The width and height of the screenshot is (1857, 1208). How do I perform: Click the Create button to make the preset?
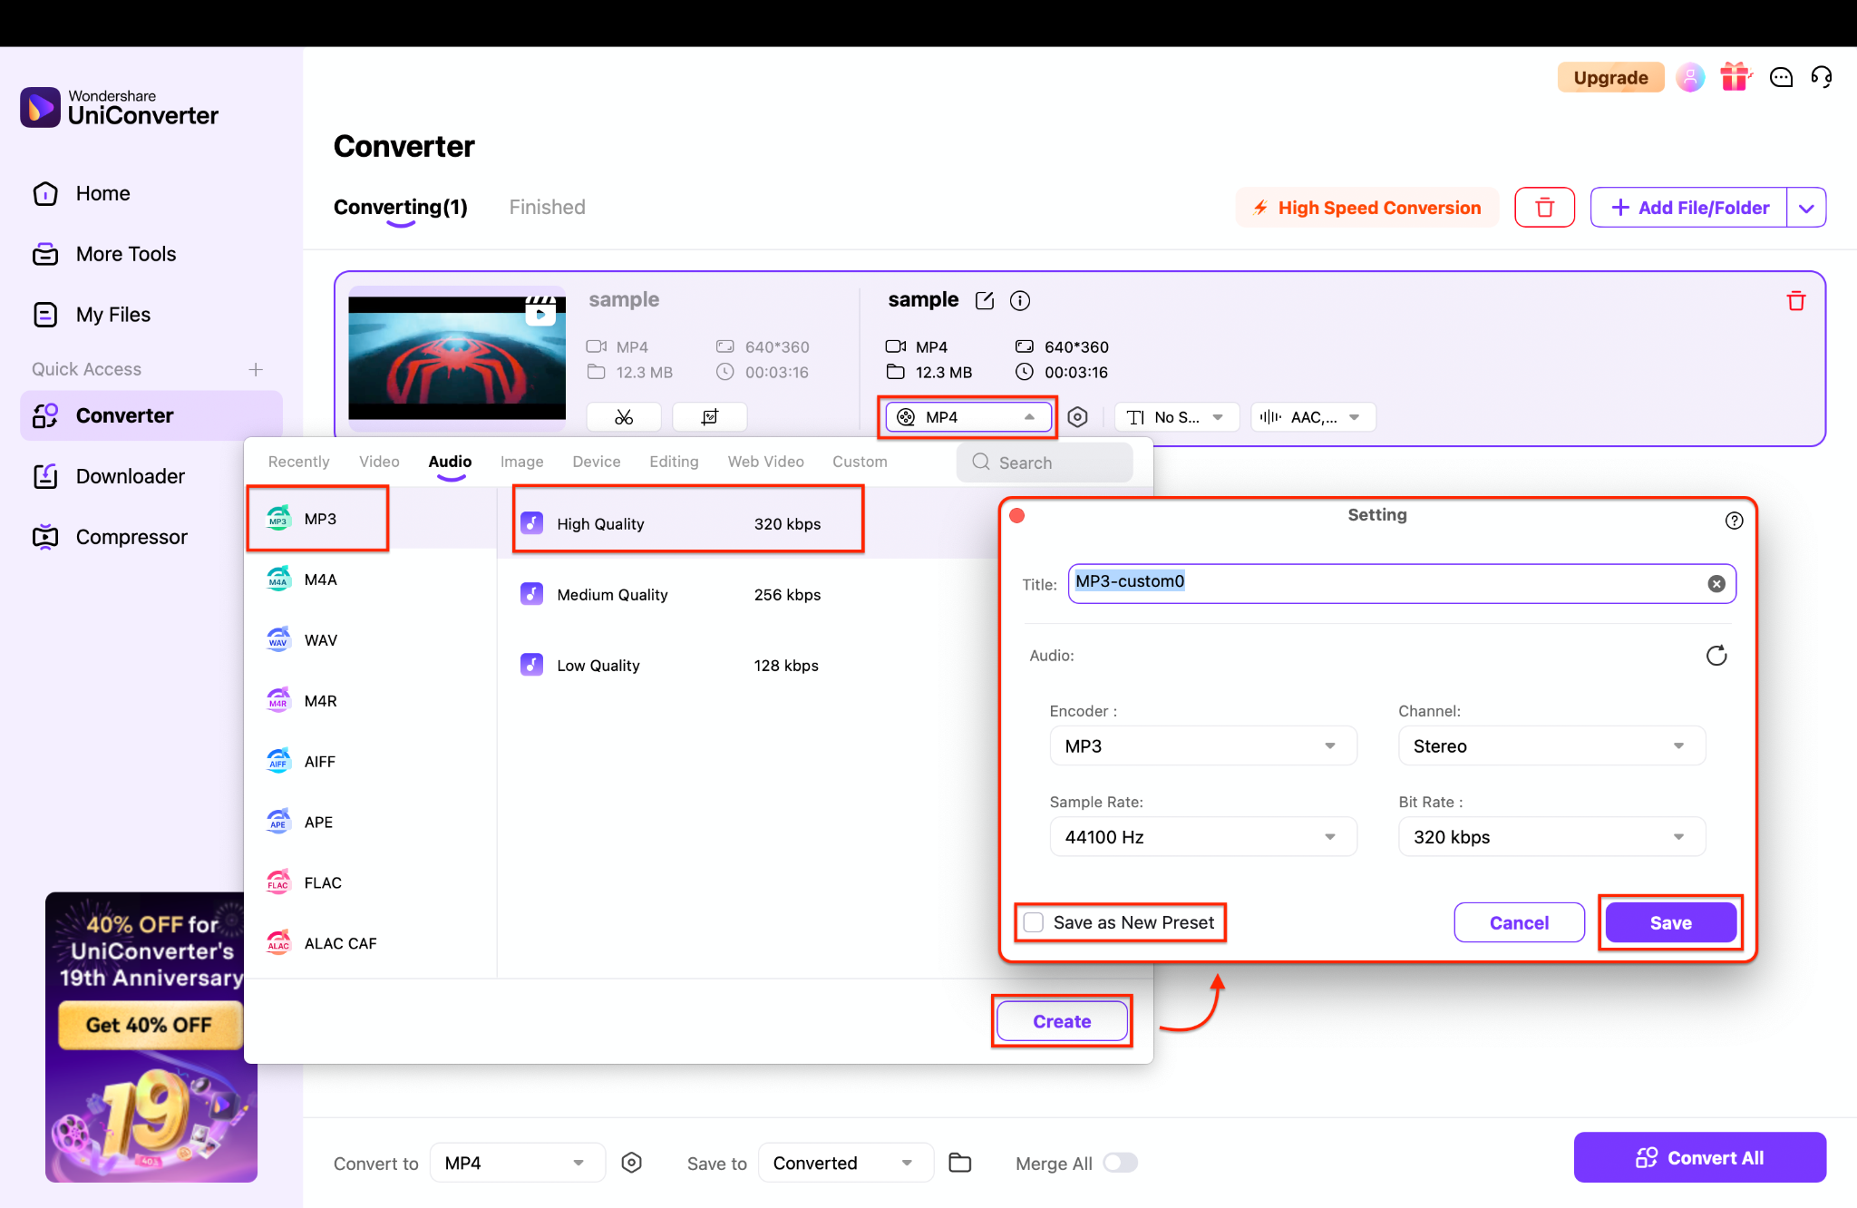pos(1061,1020)
